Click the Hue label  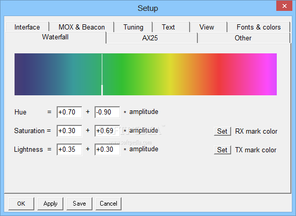20,112
